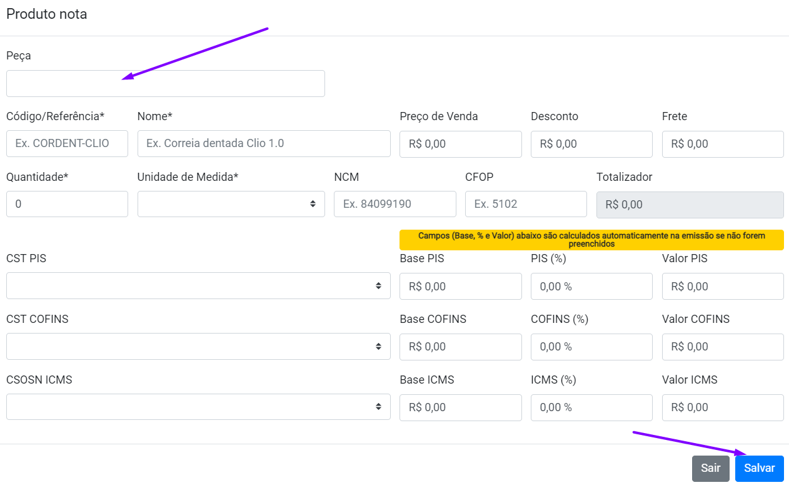Select the PIS (%) percentage field
This screenshot has width=789, height=490.
[x=591, y=286]
